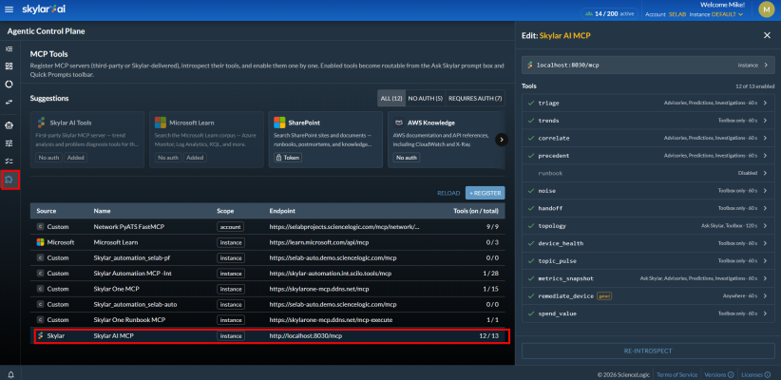This screenshot has width=781, height=380.
Task: Open the Terms of Service link
Action: pos(677,374)
